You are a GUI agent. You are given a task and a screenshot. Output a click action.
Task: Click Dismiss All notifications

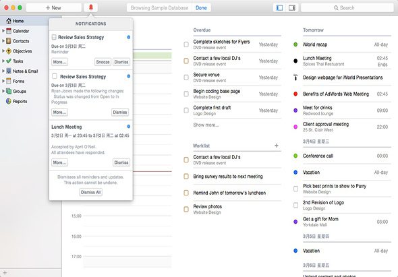[90, 192]
